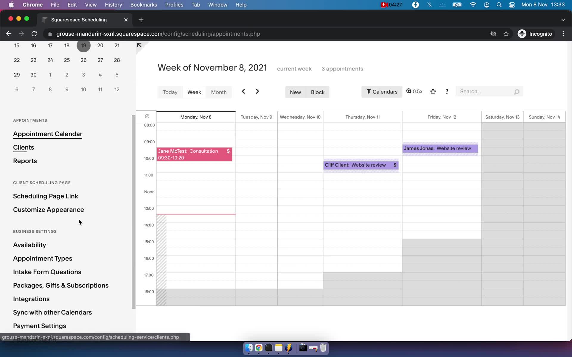Click the Incognito profile button

pos(535,34)
